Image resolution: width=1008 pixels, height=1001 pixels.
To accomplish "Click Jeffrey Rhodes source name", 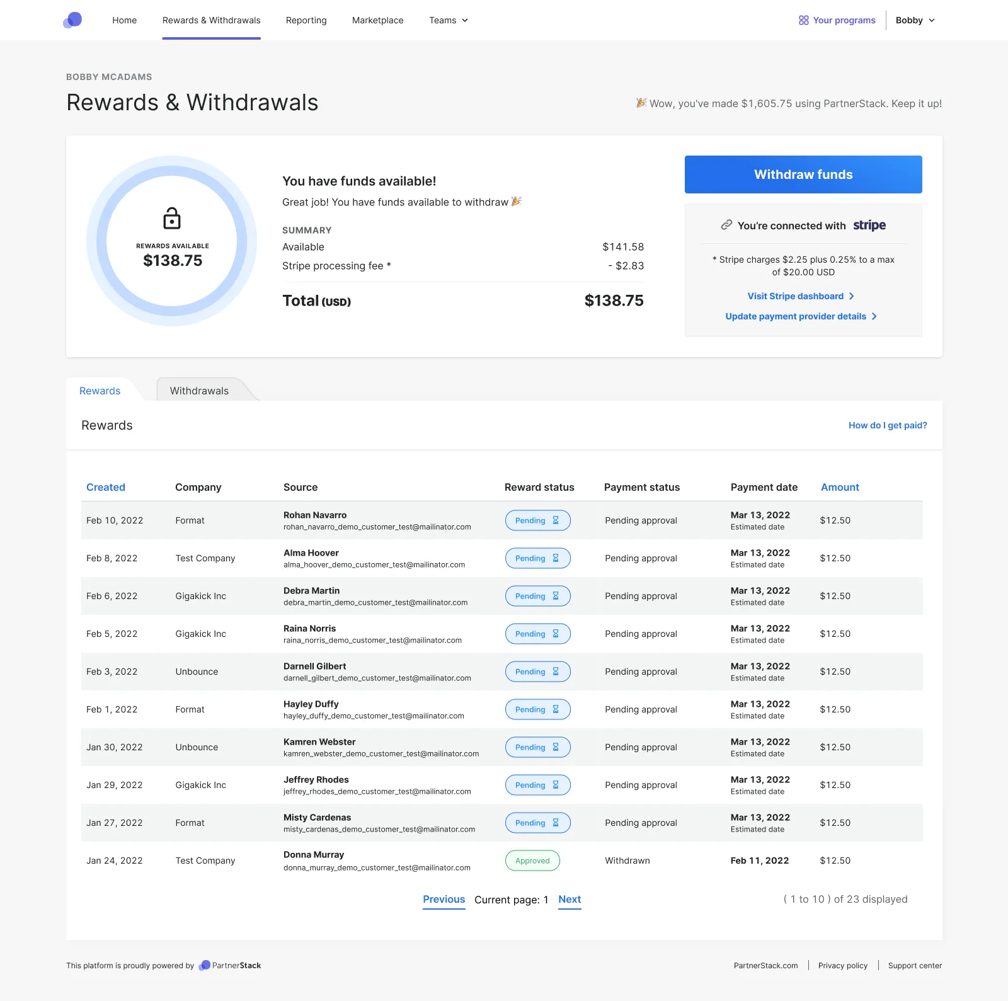I will click(x=316, y=779).
